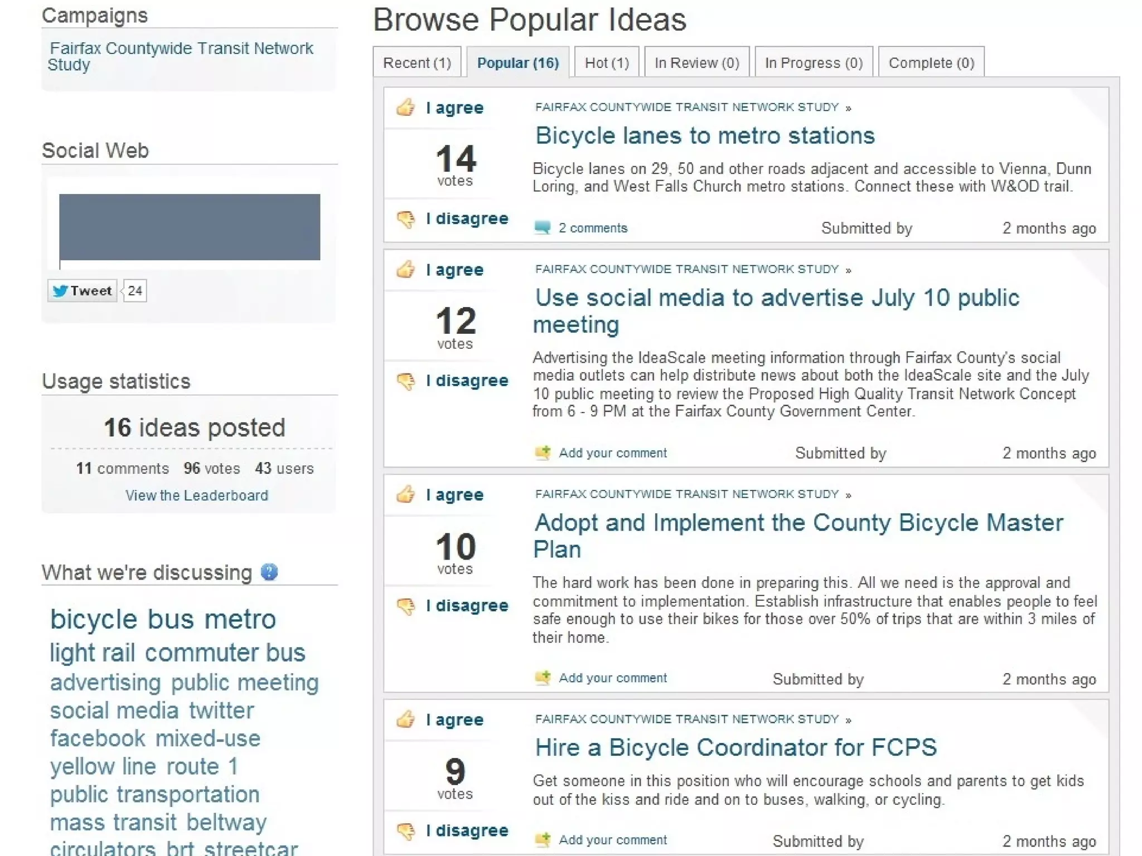Click thumbs-down icon for Bicycle Master Plan idea
Image resolution: width=1142 pixels, height=856 pixels.
click(406, 606)
